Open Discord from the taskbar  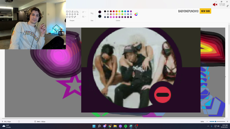click(x=105, y=126)
